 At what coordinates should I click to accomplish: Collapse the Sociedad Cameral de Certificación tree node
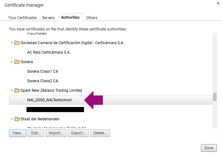(x=12, y=43)
